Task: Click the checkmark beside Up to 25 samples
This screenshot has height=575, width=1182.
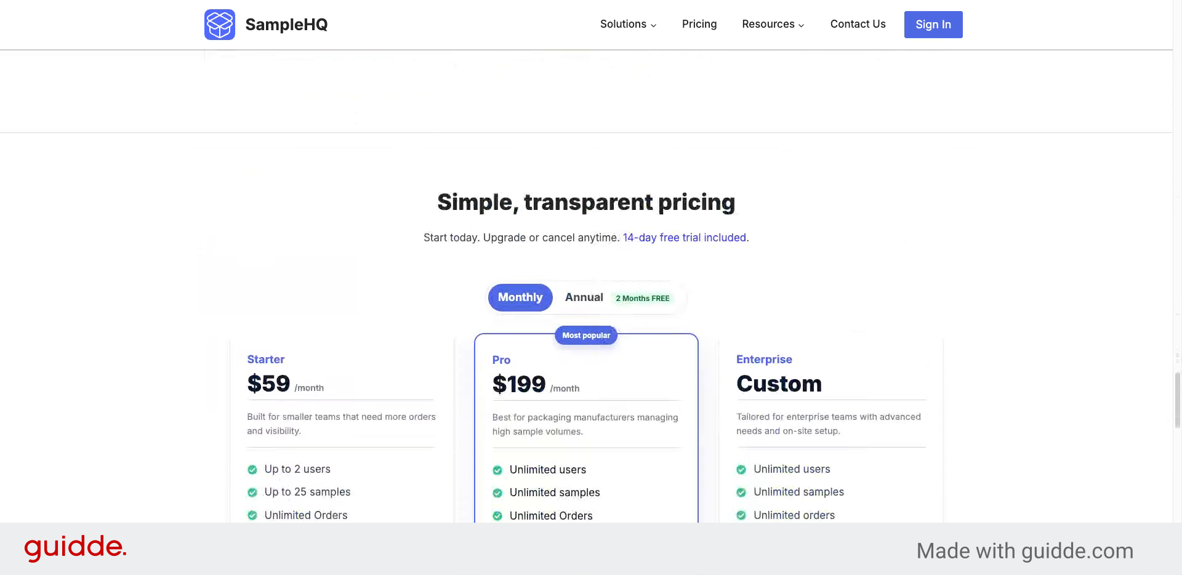Action: point(252,492)
